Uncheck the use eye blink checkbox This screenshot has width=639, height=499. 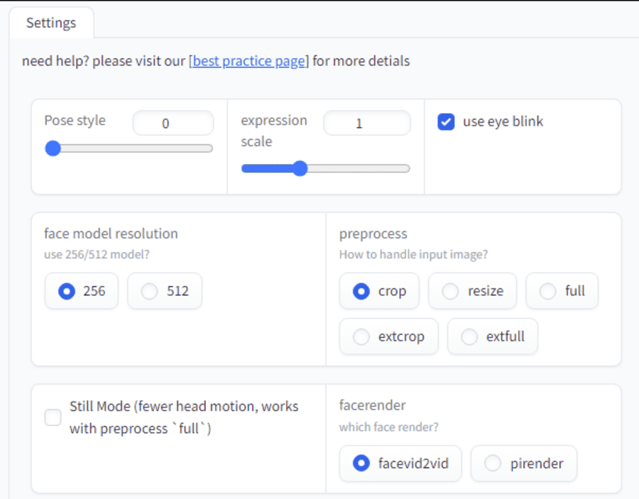click(446, 122)
